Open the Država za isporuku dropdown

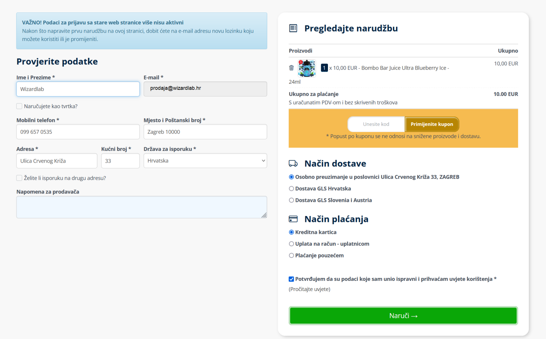point(205,161)
